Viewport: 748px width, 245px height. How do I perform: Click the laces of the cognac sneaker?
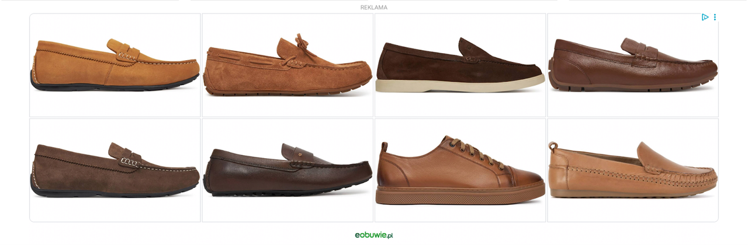472,150
